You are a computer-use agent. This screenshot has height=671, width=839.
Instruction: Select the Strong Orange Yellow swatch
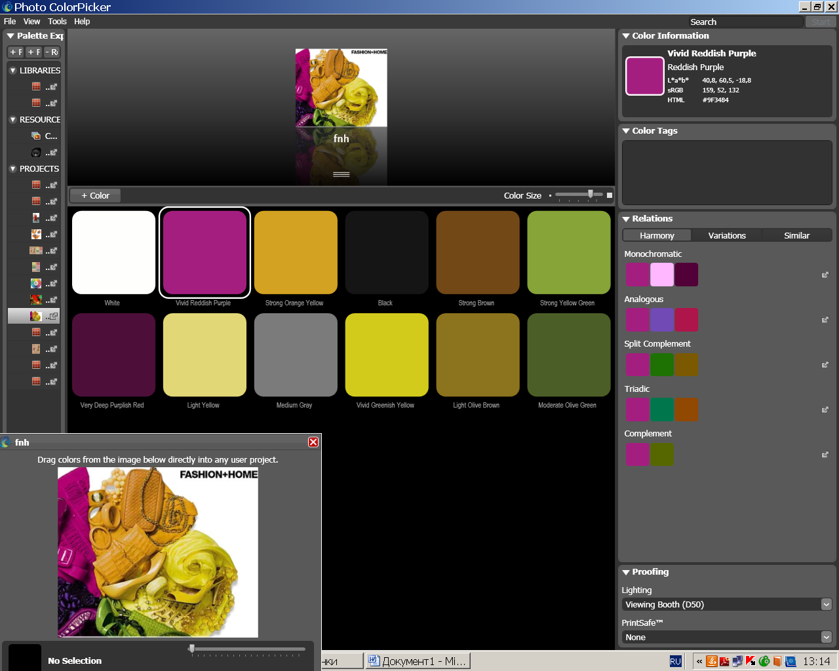pos(296,252)
